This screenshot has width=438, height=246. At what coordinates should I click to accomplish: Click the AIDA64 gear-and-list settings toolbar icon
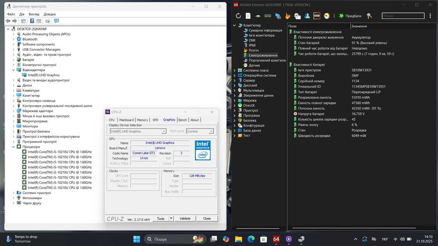click(x=297, y=16)
